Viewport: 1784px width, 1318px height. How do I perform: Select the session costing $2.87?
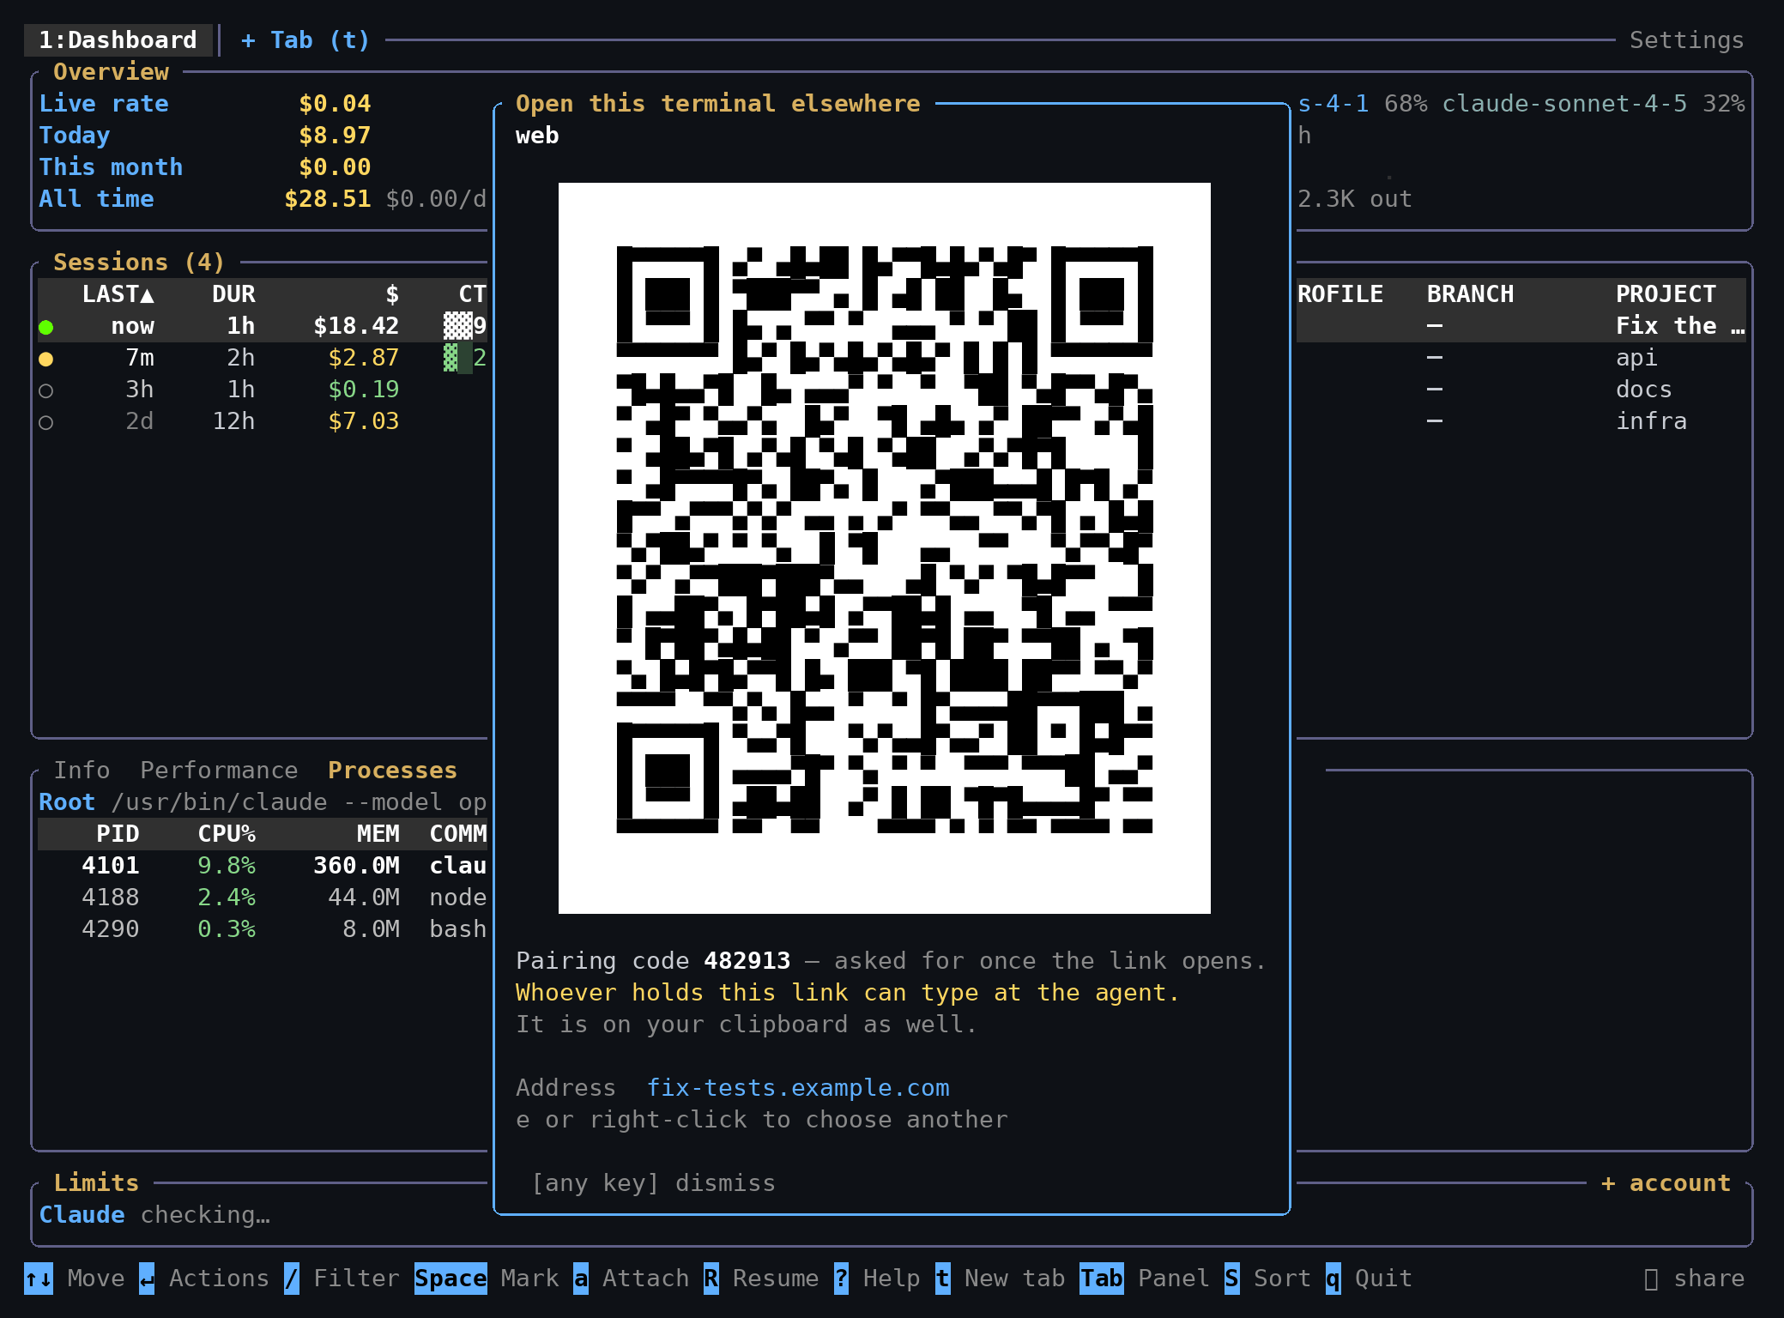point(263,358)
